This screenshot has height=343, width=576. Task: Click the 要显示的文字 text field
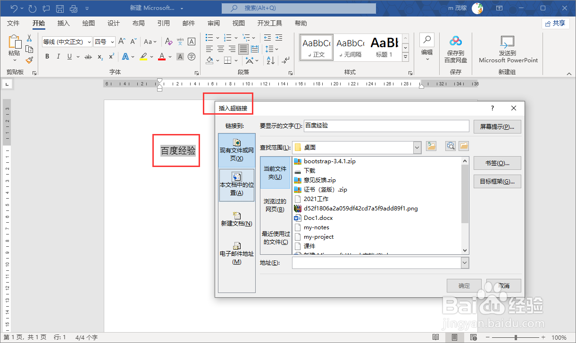point(386,126)
